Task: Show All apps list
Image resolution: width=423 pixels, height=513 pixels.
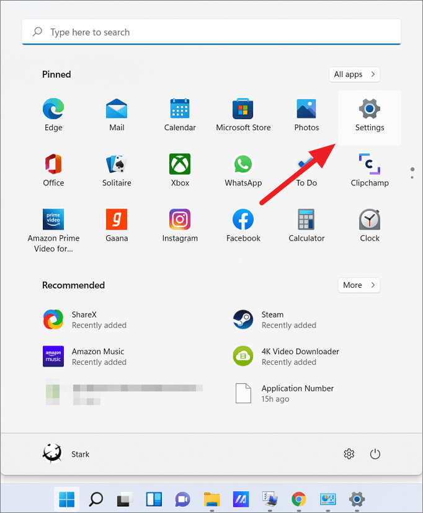Action: (x=355, y=74)
